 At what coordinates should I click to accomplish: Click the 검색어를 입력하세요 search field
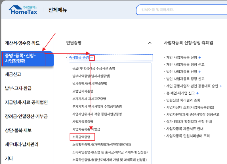[x=182, y=10]
